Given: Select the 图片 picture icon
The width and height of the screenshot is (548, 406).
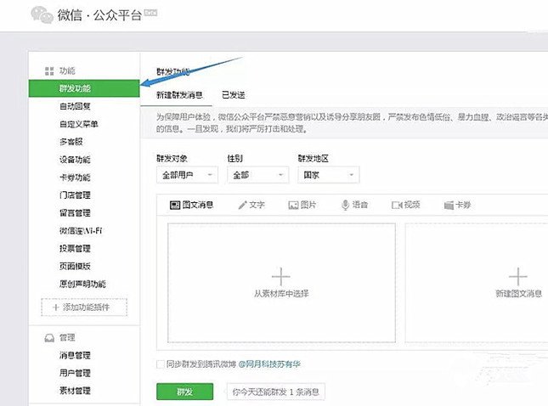Looking at the screenshot, I should tap(293, 205).
